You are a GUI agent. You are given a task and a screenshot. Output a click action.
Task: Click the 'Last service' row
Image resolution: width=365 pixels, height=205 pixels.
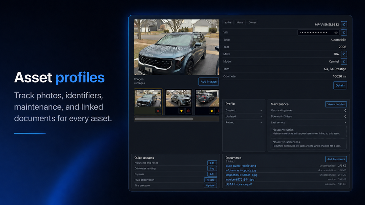pyautogui.click(x=308, y=123)
